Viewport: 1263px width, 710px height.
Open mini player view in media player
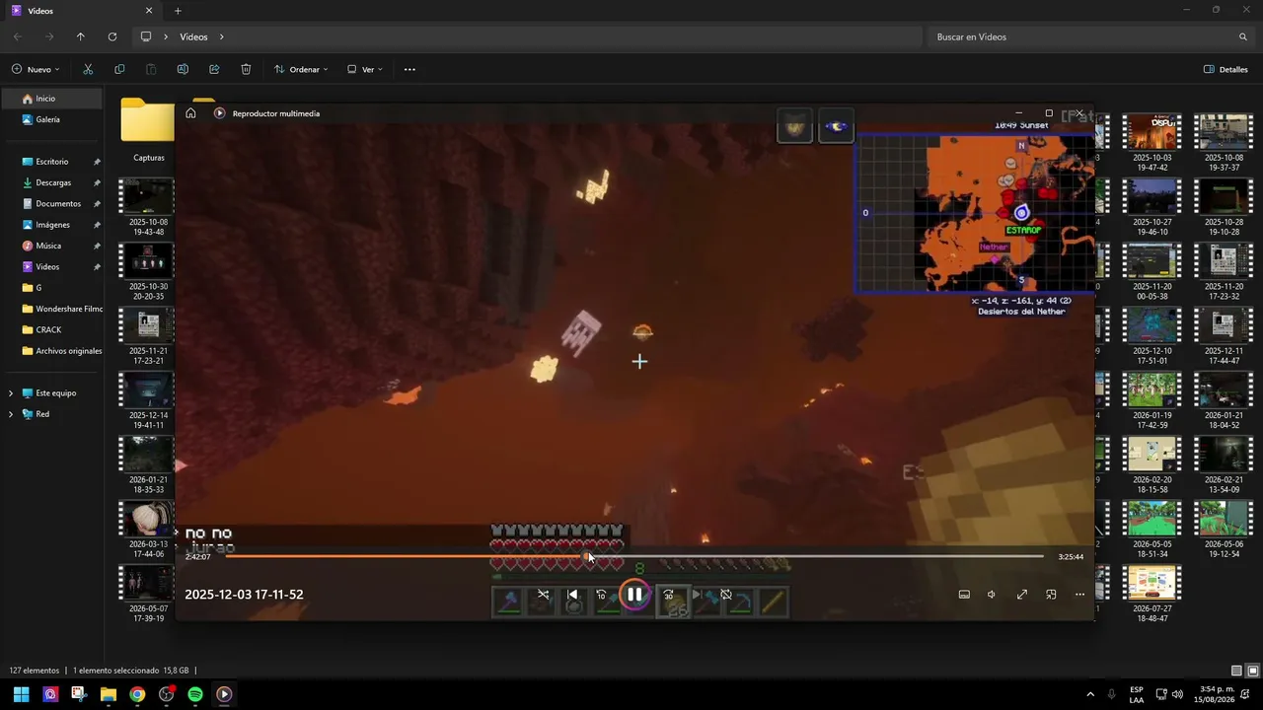[x=1051, y=595]
